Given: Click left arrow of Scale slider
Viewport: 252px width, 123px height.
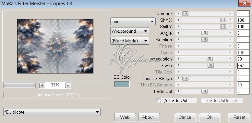Looking at the screenshot, I should 178,65.
